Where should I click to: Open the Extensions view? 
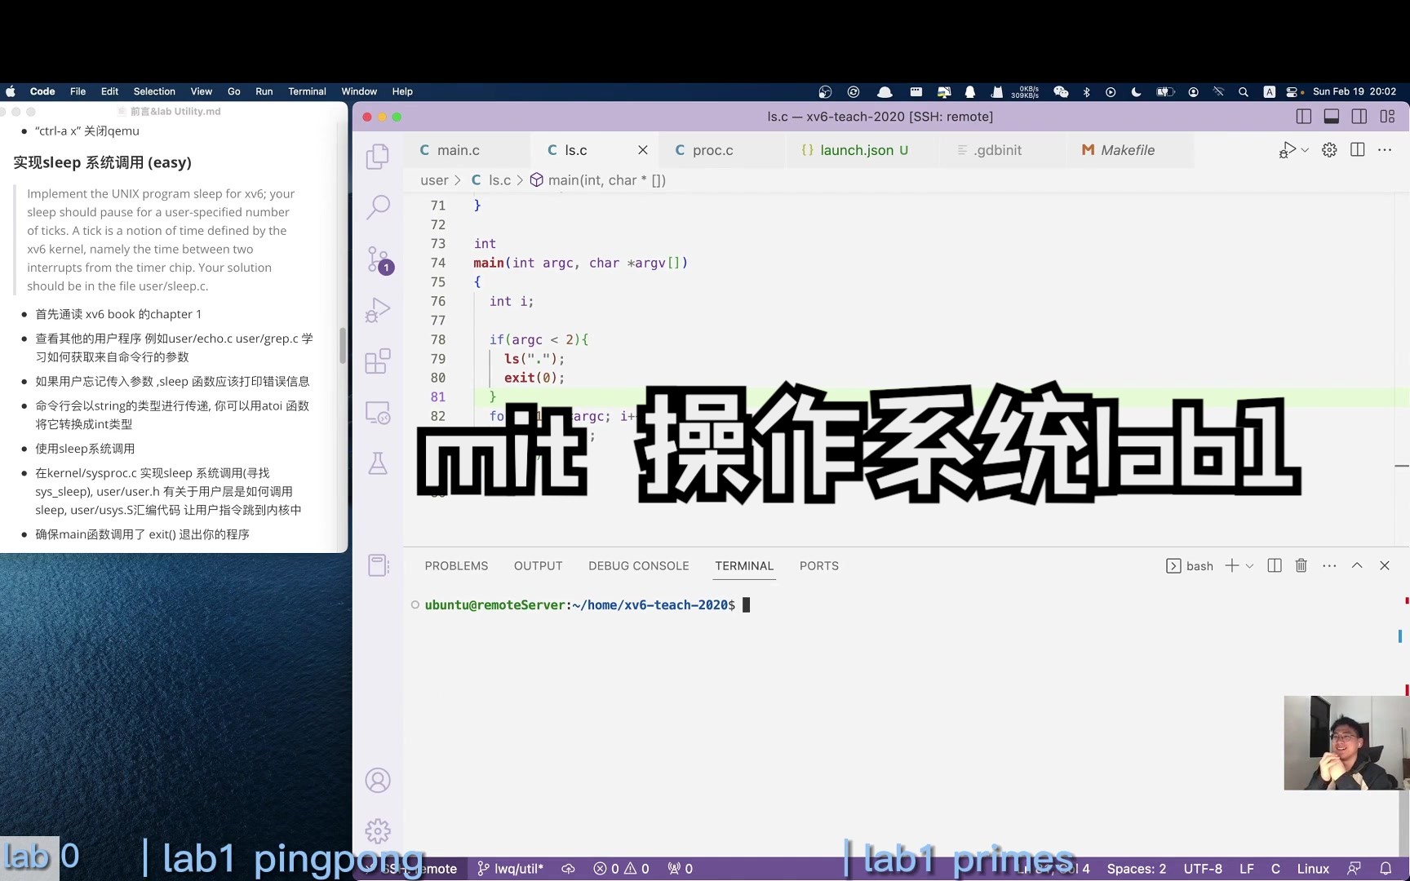(378, 361)
